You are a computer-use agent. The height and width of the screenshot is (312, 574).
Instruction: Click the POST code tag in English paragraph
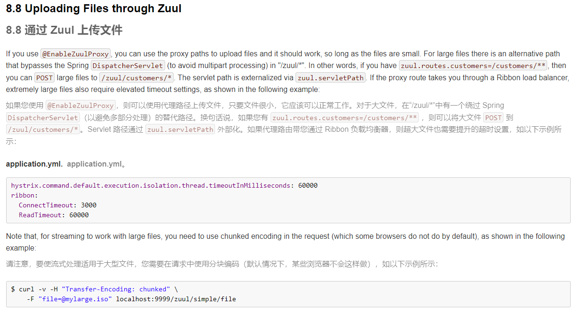pos(45,78)
